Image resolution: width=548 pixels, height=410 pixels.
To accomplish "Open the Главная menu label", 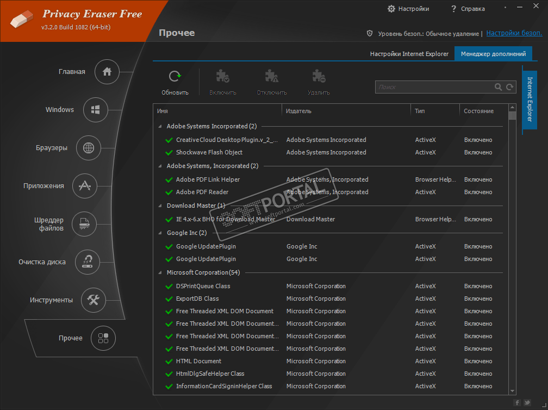I will pos(72,72).
